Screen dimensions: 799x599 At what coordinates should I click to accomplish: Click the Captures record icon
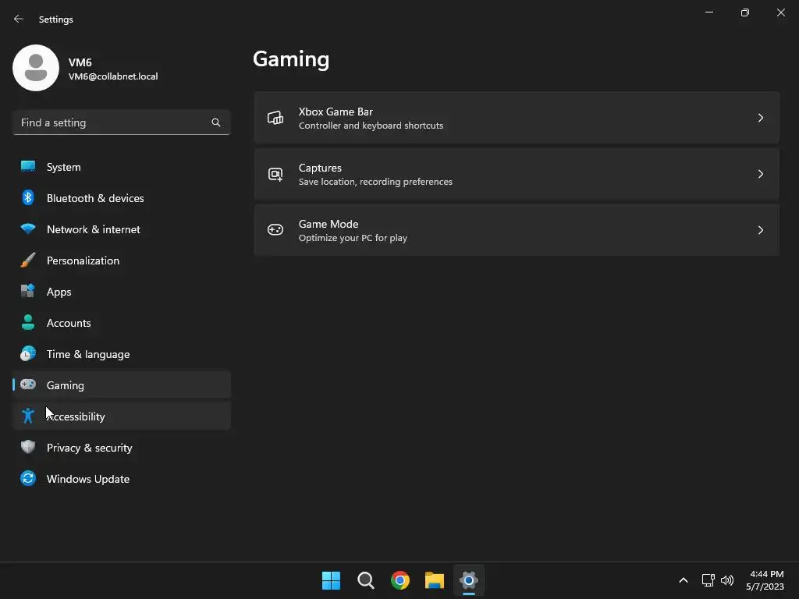[275, 174]
